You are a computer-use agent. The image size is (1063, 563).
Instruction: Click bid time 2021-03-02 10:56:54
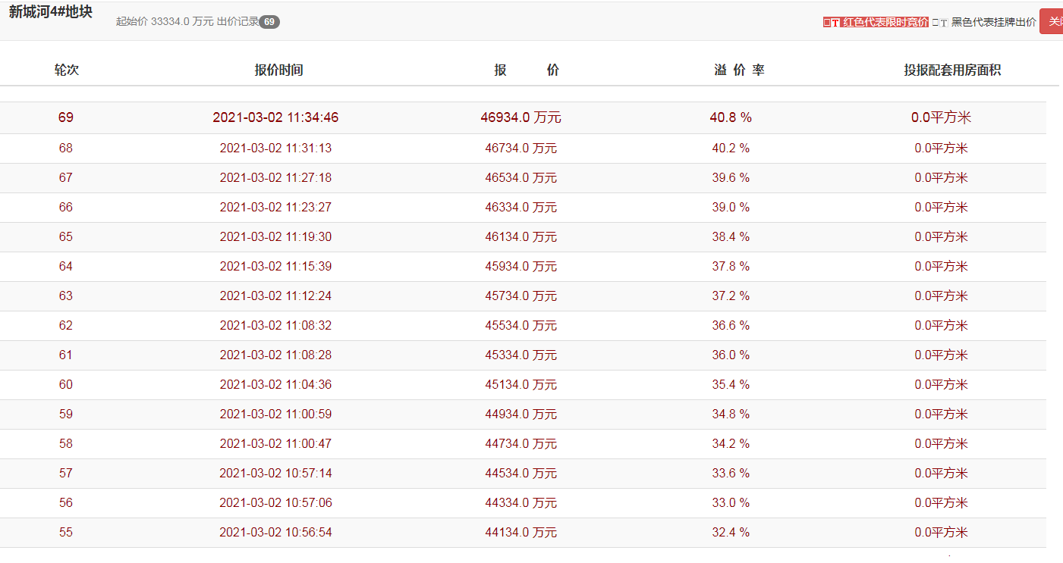[275, 532]
